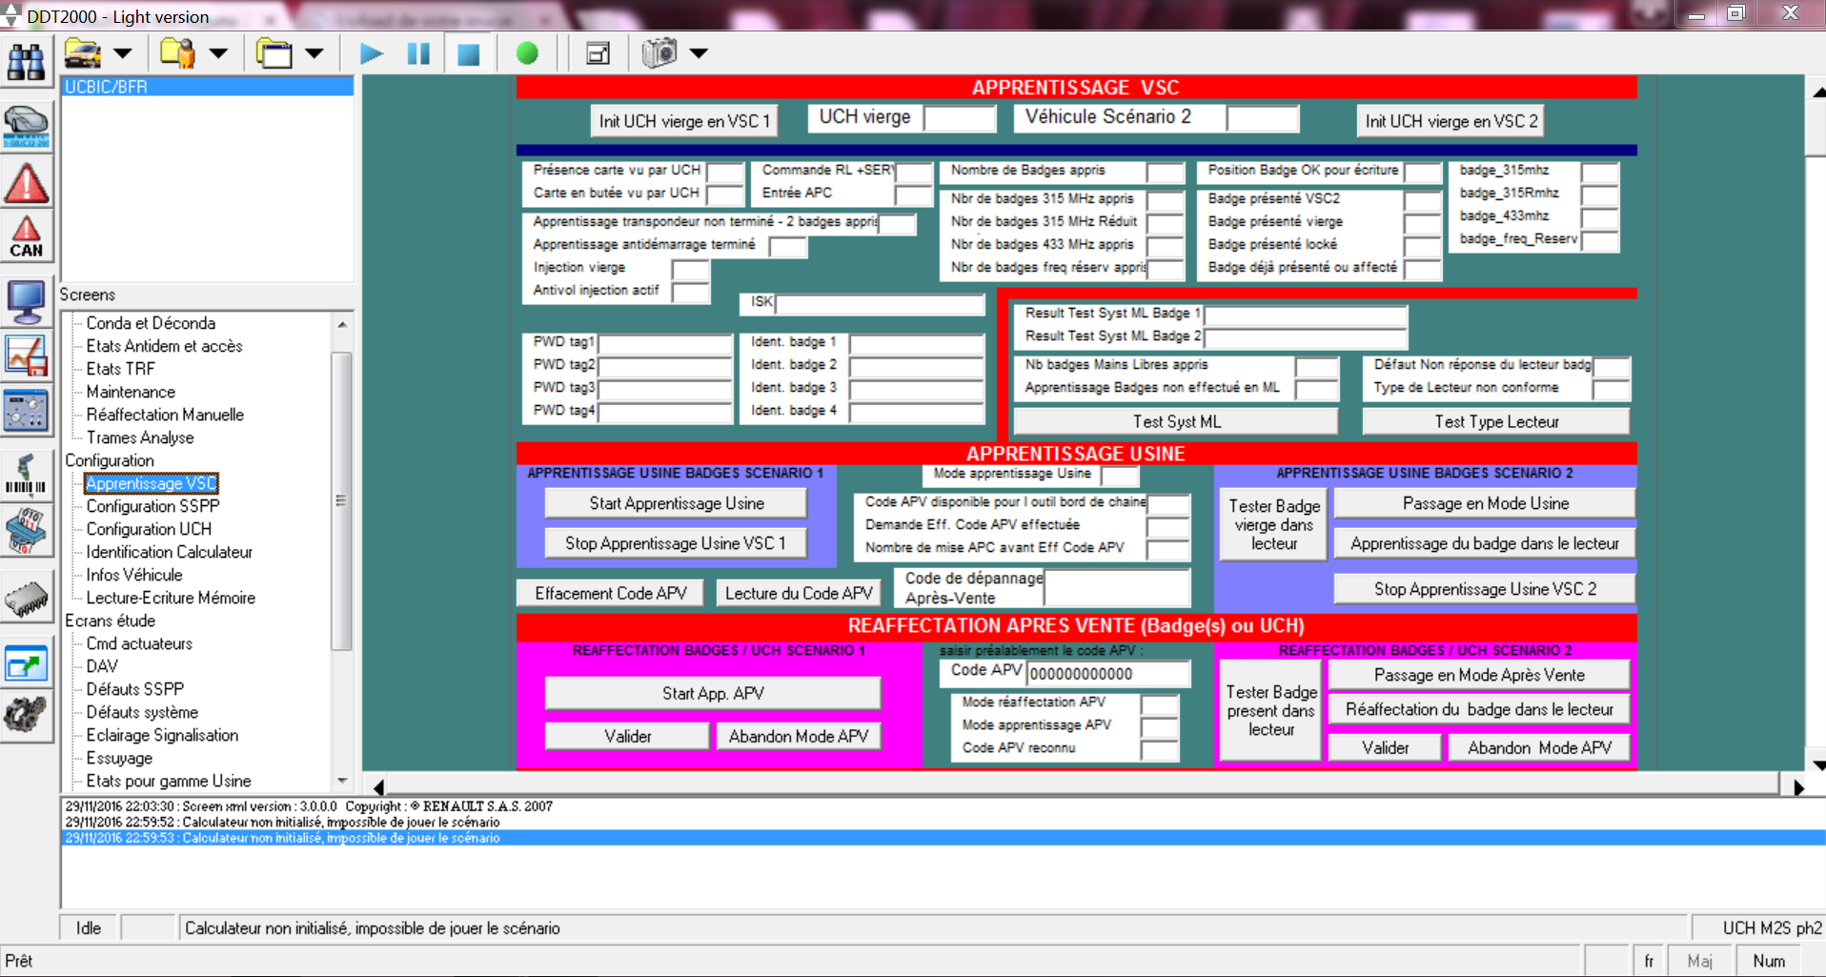Click Passage en Mode Usine
This screenshot has height=977, width=1826.
coord(1485,503)
